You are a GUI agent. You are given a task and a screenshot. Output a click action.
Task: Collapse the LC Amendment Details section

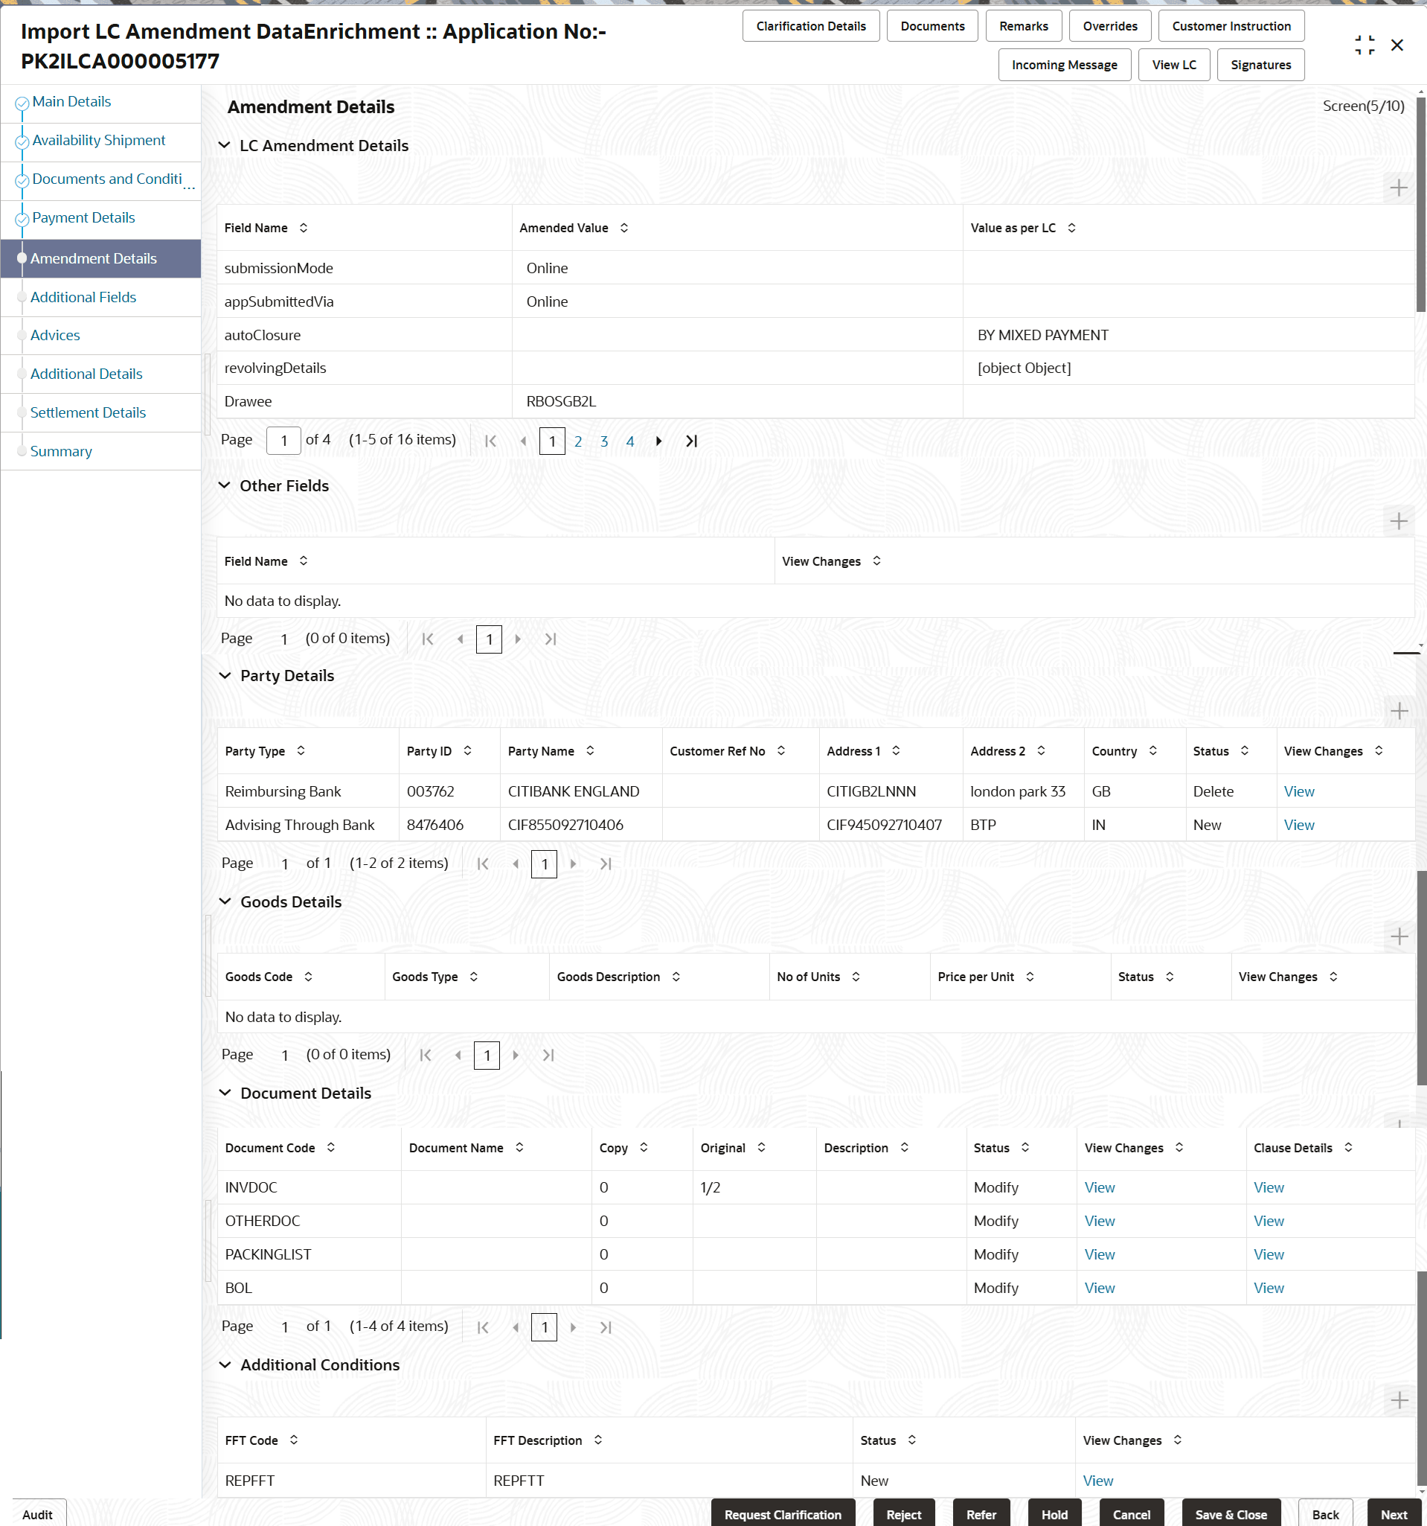coord(223,145)
